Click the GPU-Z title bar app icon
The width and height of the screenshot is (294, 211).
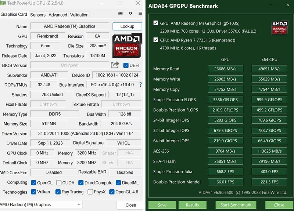[x=3, y=3]
